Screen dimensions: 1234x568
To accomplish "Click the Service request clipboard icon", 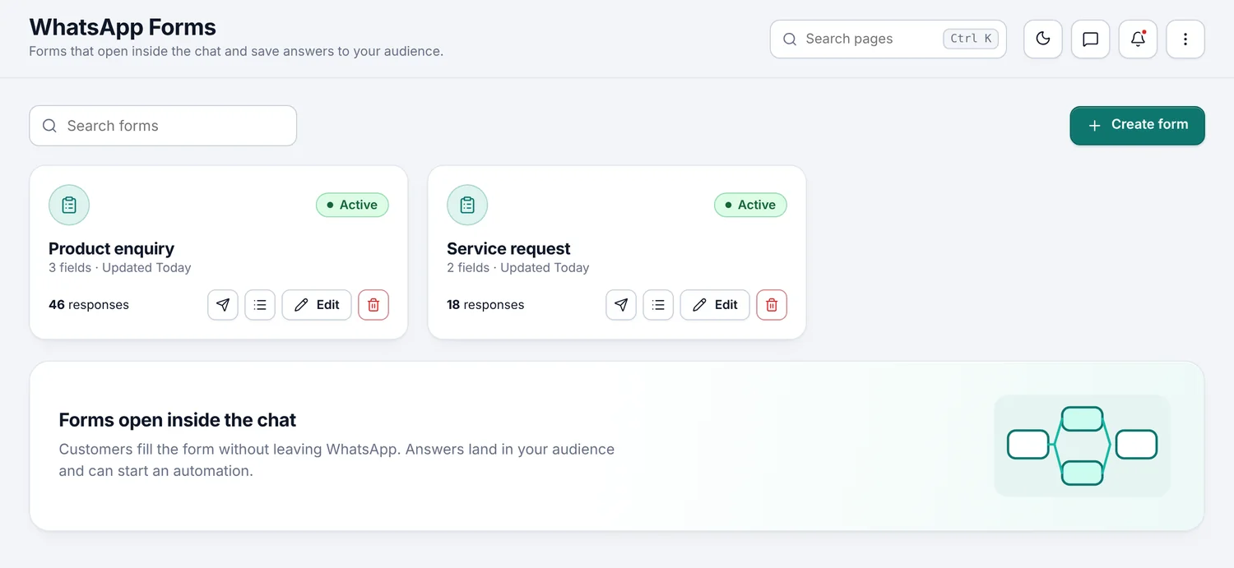I will [x=467, y=205].
